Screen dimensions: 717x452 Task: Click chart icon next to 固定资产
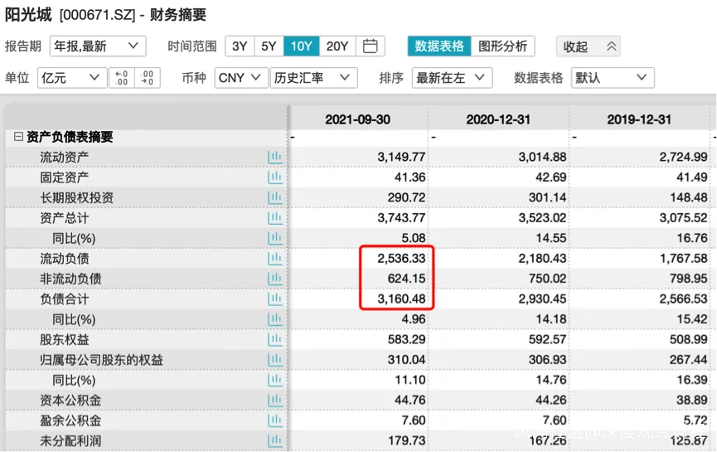coord(274,177)
